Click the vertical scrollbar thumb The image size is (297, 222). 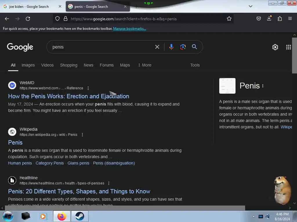pos(294,55)
